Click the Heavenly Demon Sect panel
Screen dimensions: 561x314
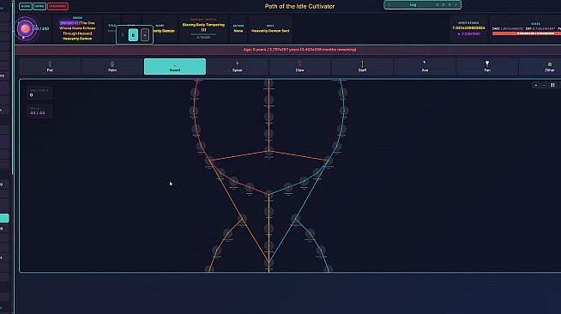coord(270,28)
